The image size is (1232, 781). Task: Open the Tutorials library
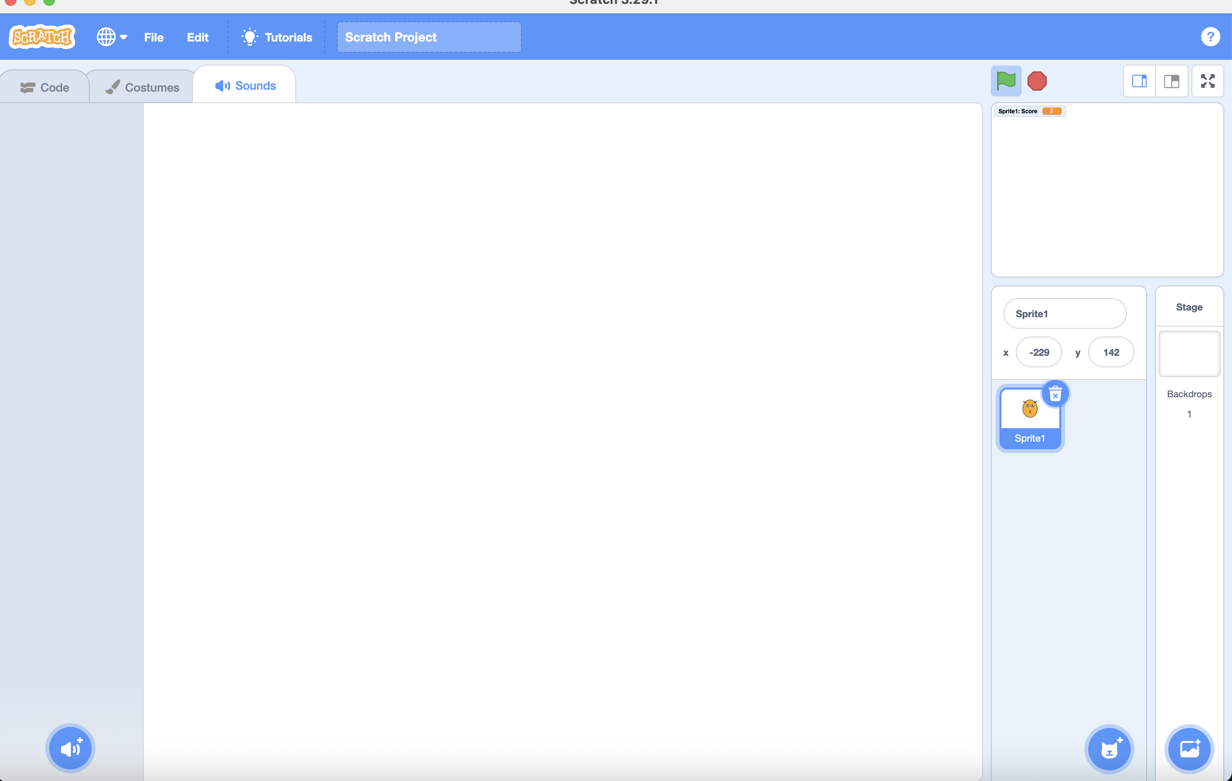coord(276,37)
